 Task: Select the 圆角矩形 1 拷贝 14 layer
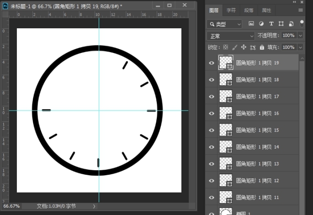pos(264,147)
